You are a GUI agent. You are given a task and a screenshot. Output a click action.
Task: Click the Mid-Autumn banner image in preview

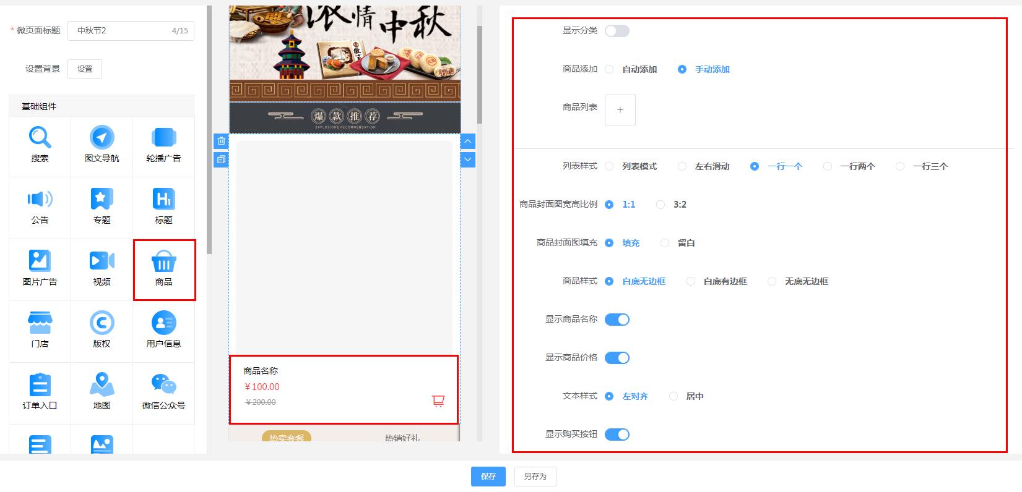point(345,53)
